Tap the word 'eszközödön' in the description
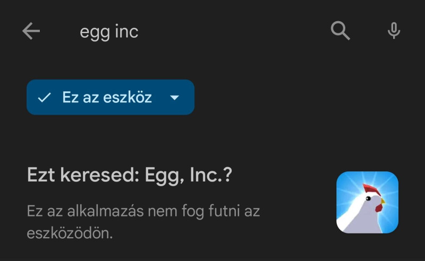425x261 pixels. pos(69,233)
